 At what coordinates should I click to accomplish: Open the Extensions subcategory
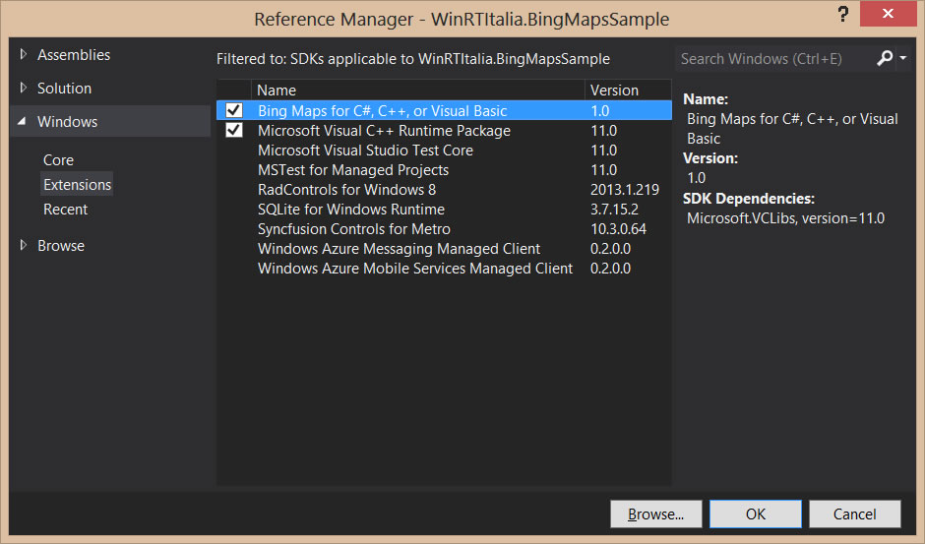pos(78,185)
